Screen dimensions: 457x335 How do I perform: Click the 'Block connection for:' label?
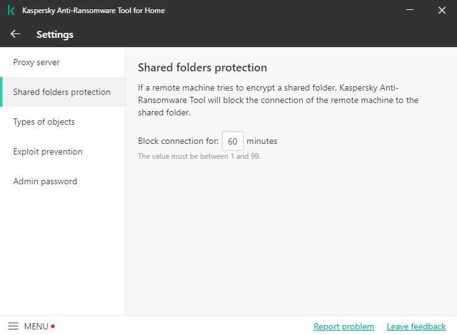(x=178, y=141)
